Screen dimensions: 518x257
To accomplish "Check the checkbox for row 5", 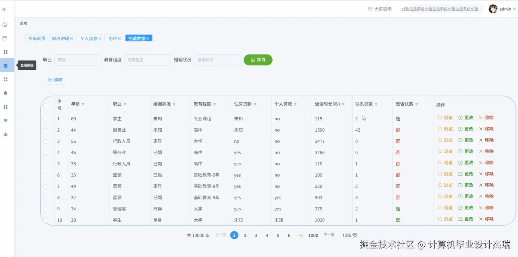I will [46, 164].
